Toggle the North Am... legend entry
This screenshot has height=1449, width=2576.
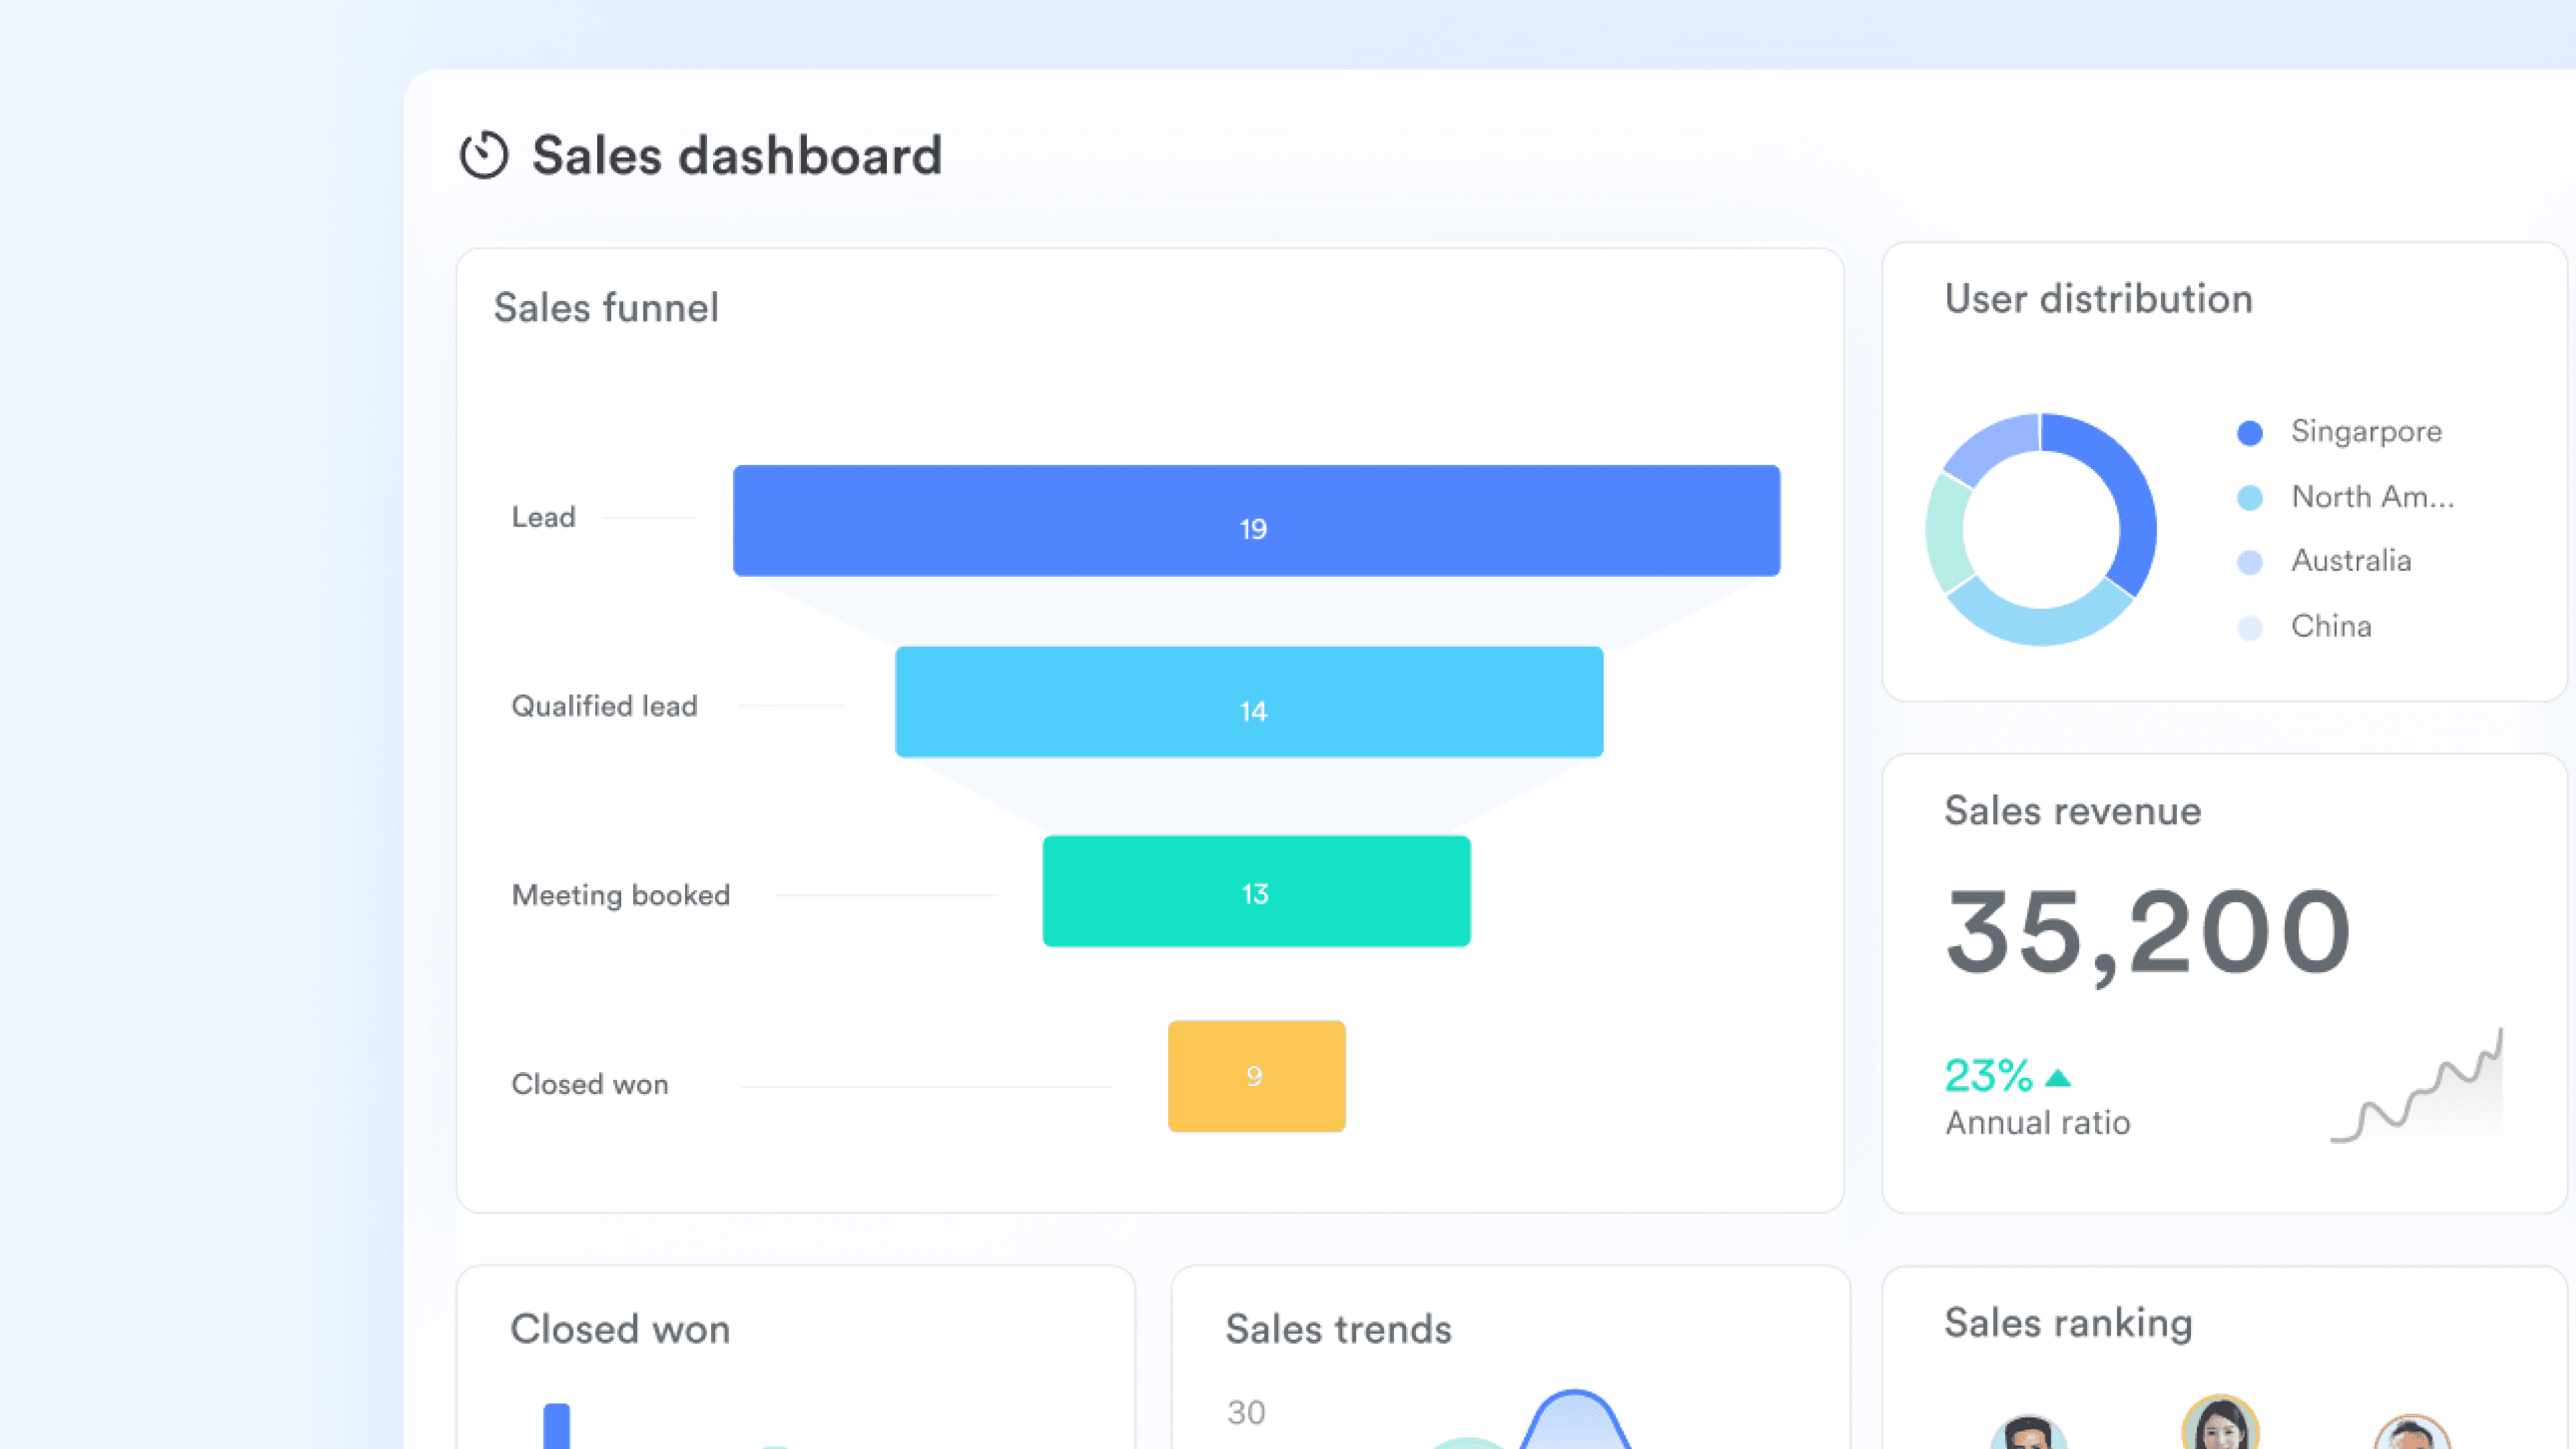tap(2346, 497)
